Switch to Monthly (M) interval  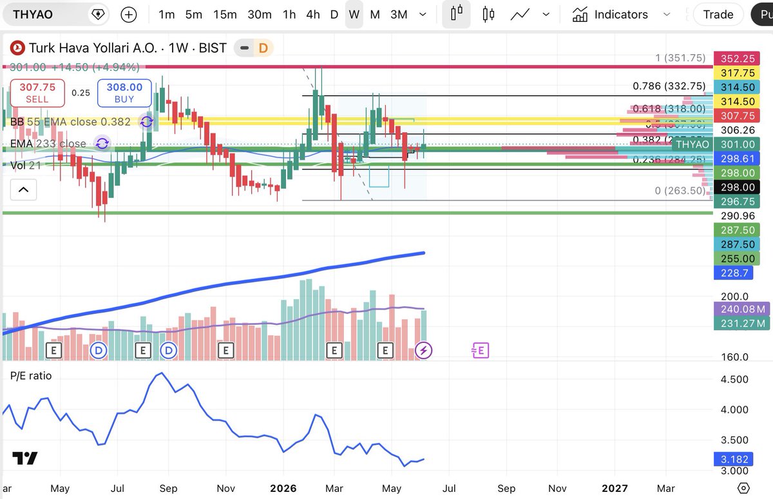(375, 14)
